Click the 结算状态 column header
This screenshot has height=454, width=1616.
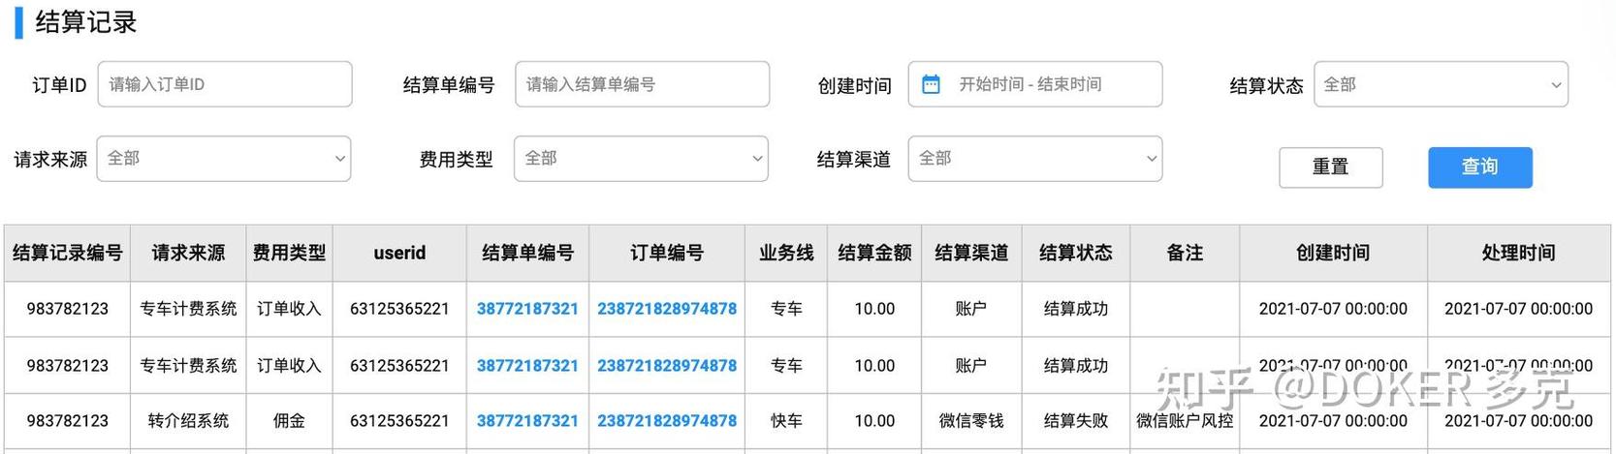1076,253
